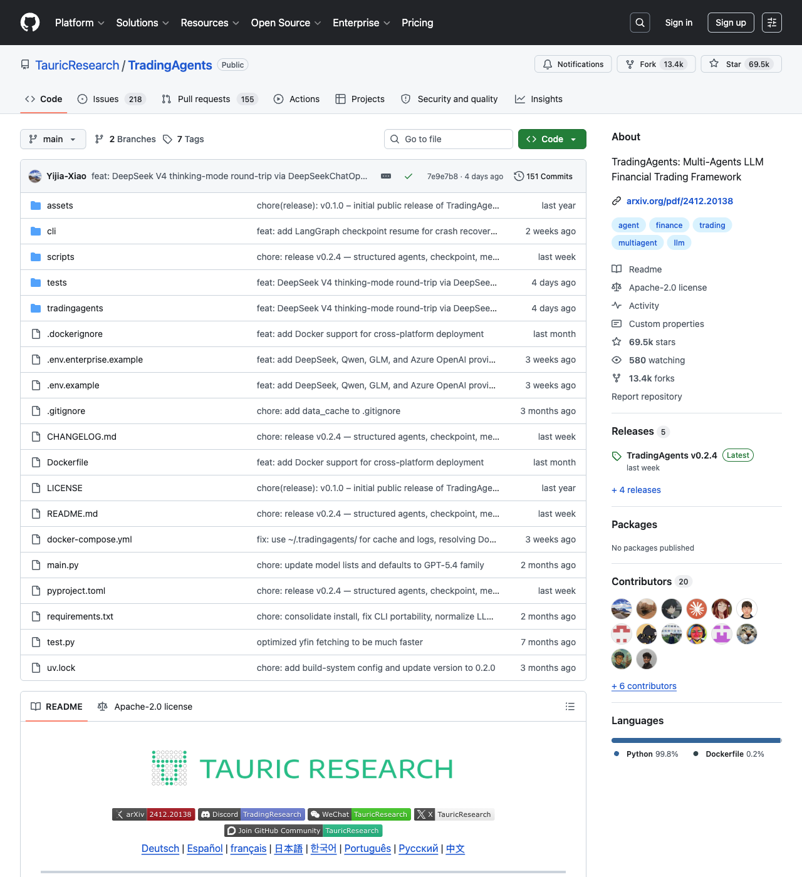Image resolution: width=802 pixels, height=877 pixels.
Task: Open README outline list icon
Action: (x=570, y=707)
